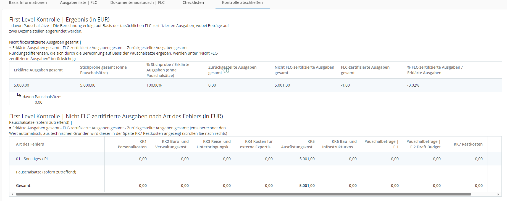Select the 01 - Sonstiges / PL row

(x=32, y=159)
